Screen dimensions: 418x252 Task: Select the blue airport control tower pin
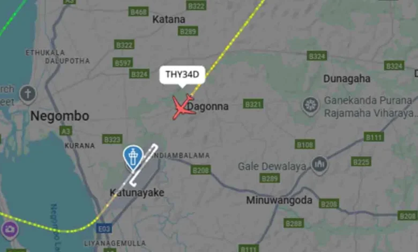click(x=133, y=157)
